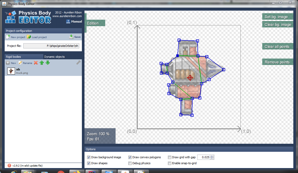Enable Draw grid with gap checkbox
Viewport: 298px width, 173px height.
(169, 157)
